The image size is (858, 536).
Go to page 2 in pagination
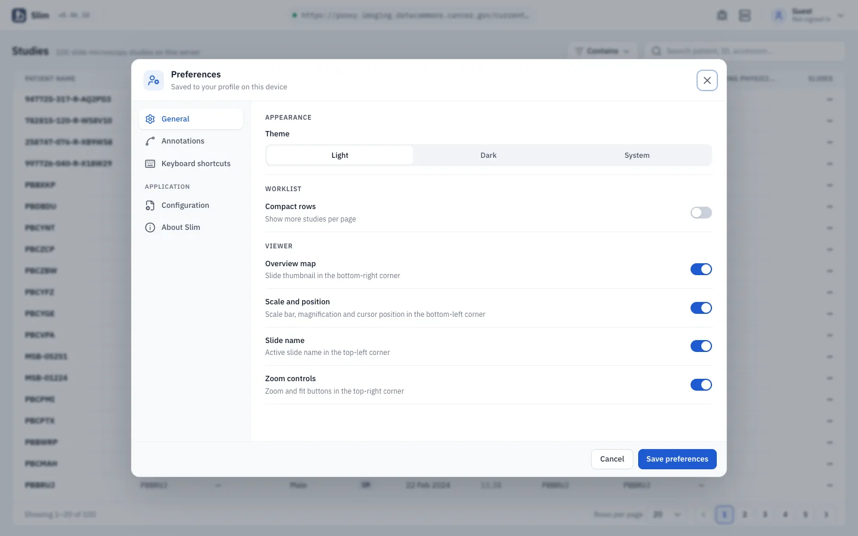(745, 515)
